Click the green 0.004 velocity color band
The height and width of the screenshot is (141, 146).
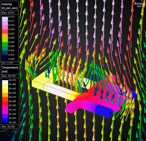pos(5,44)
